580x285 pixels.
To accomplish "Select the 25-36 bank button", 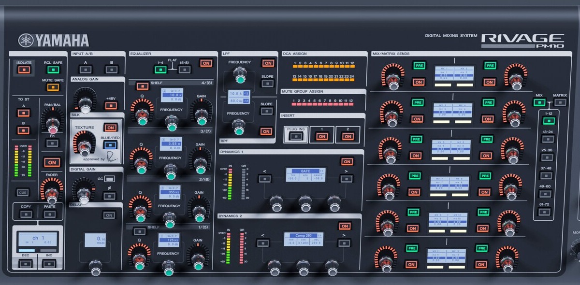I will click(x=547, y=157).
